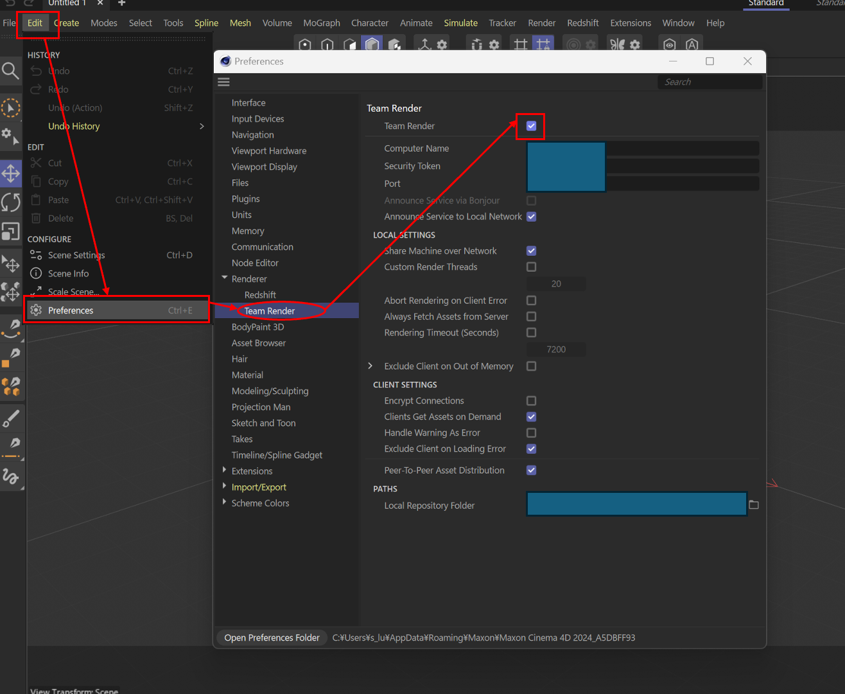Disable the Team Render checkbox
This screenshot has height=694, width=845.
531,126
